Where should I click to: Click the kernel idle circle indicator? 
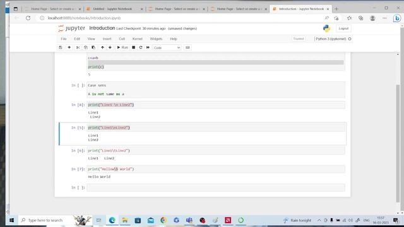click(x=350, y=39)
